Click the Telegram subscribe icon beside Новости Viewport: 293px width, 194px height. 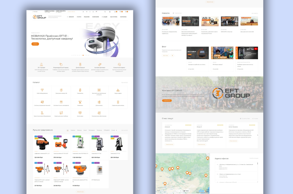pyautogui.click(x=173, y=13)
